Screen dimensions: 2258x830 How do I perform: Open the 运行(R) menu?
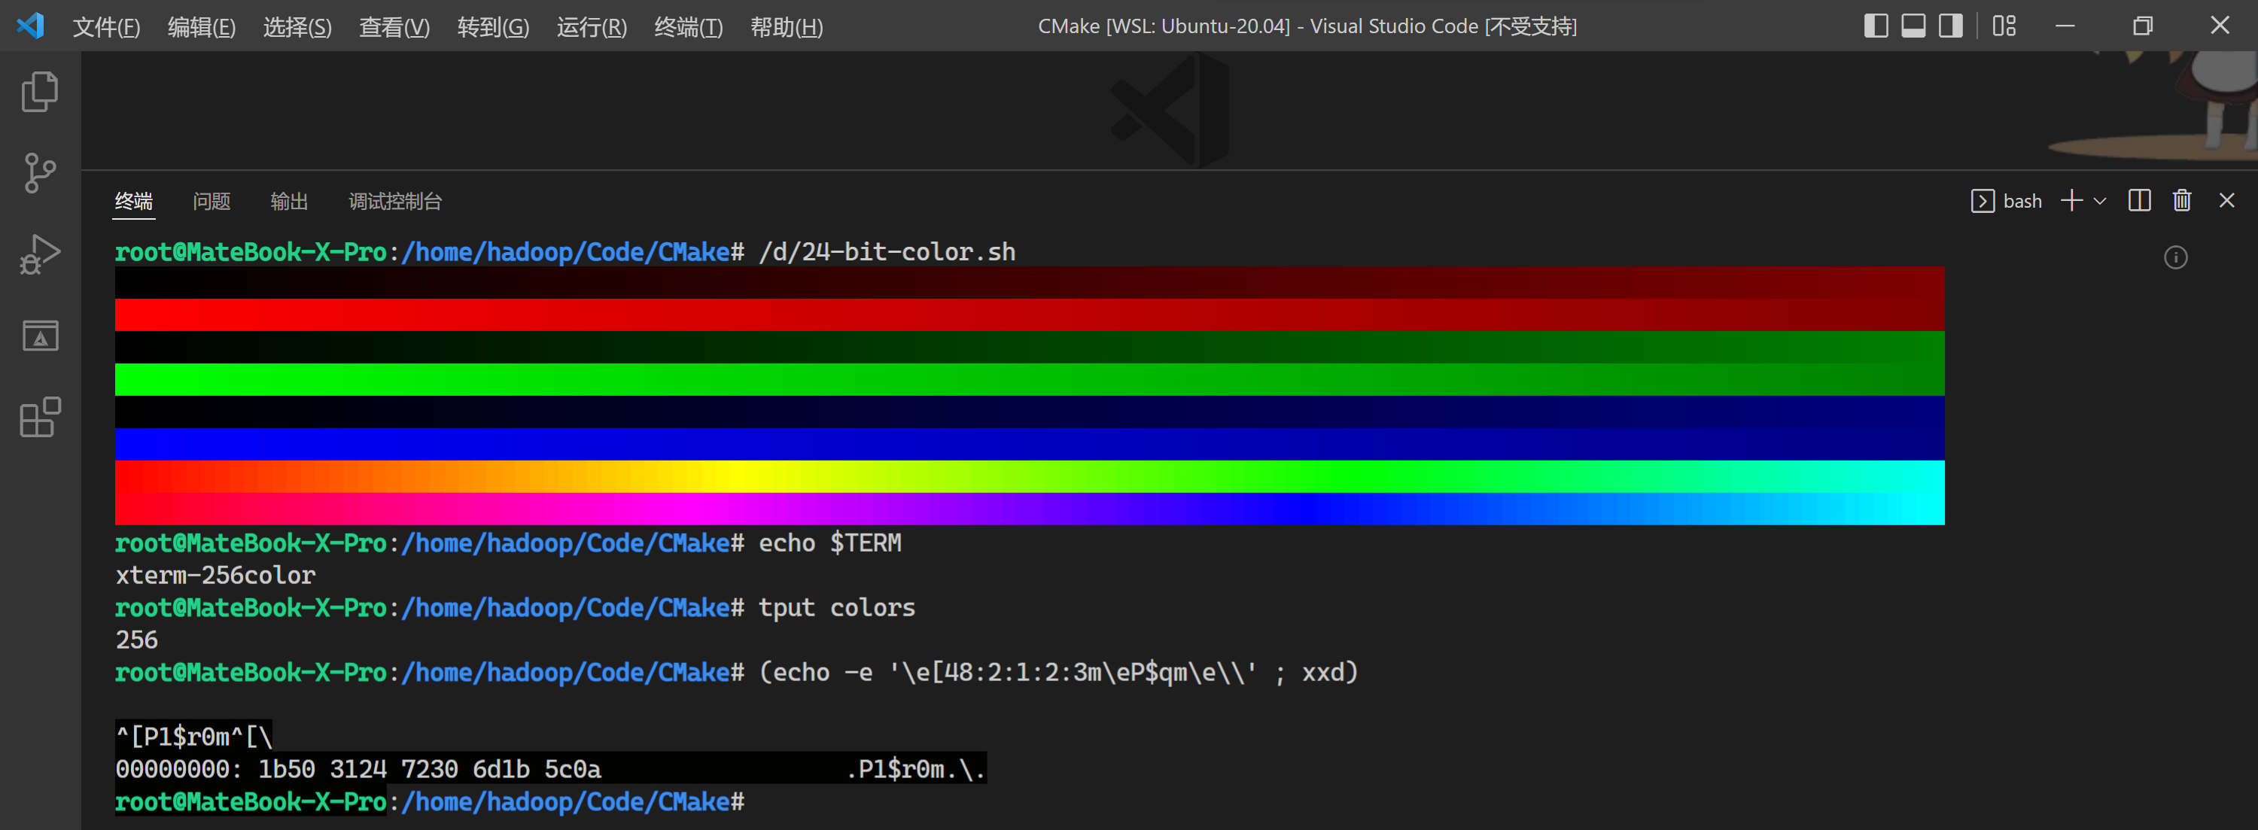pos(591,27)
